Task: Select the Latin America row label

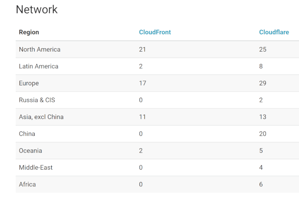Action: pos(39,66)
